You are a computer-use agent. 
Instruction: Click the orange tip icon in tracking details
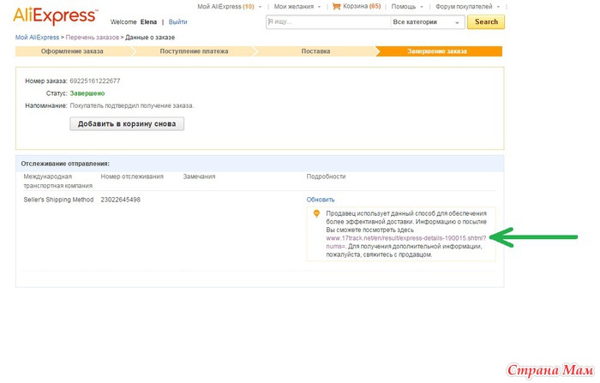(x=315, y=213)
